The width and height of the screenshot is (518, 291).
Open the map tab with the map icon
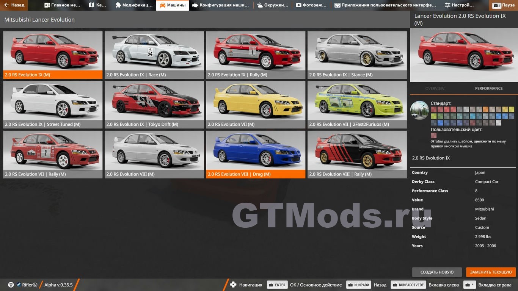[91, 5]
